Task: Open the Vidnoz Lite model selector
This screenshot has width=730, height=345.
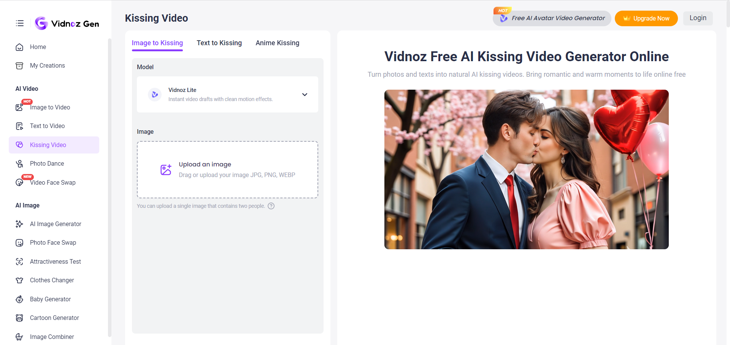Action: (227, 94)
